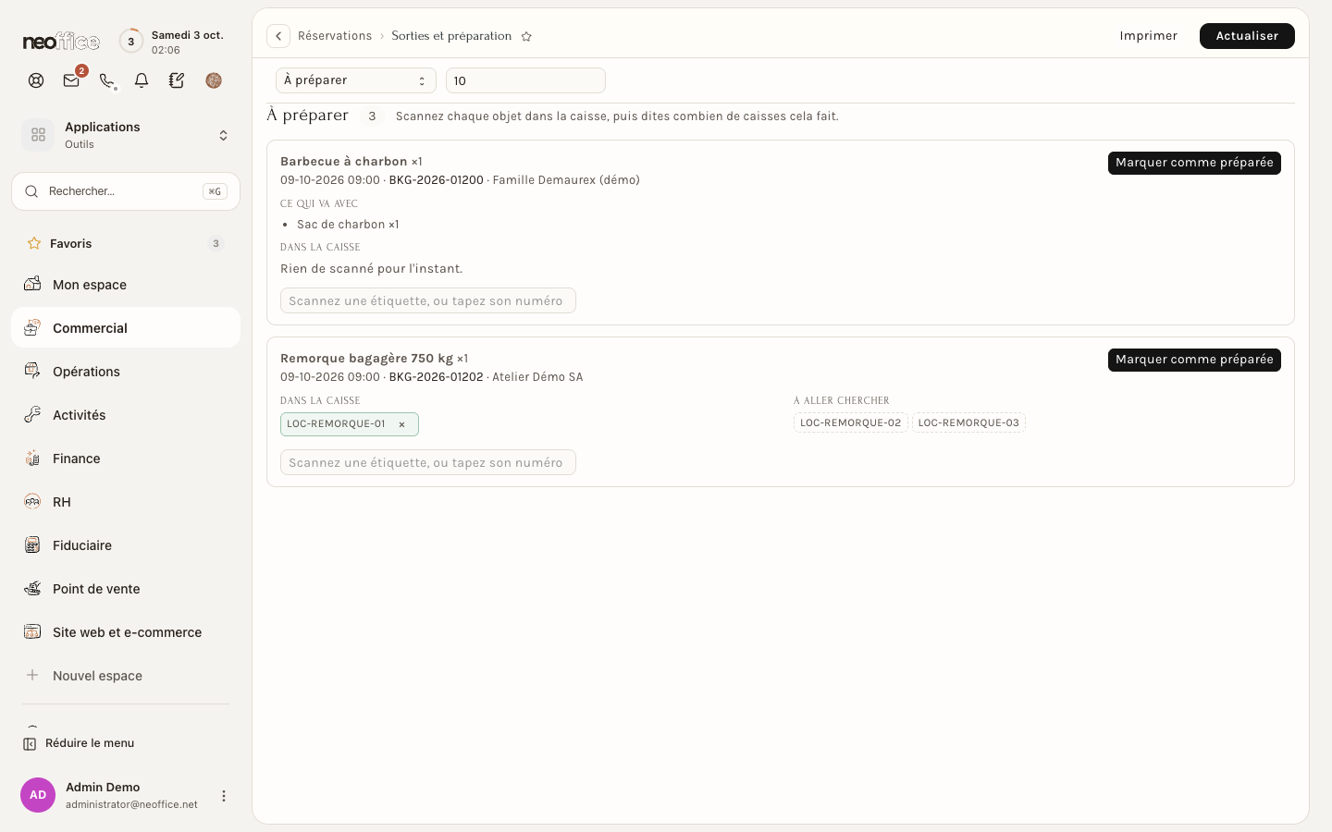This screenshot has width=1332, height=832.
Task: Open the help lifebuoy icon
Action: (x=36, y=80)
